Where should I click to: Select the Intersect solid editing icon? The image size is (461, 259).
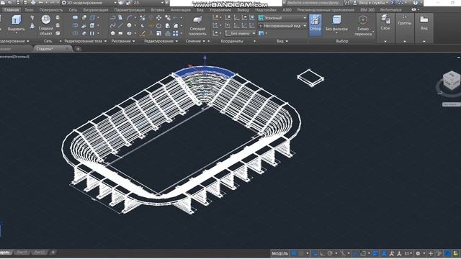pyautogui.click(x=75, y=33)
